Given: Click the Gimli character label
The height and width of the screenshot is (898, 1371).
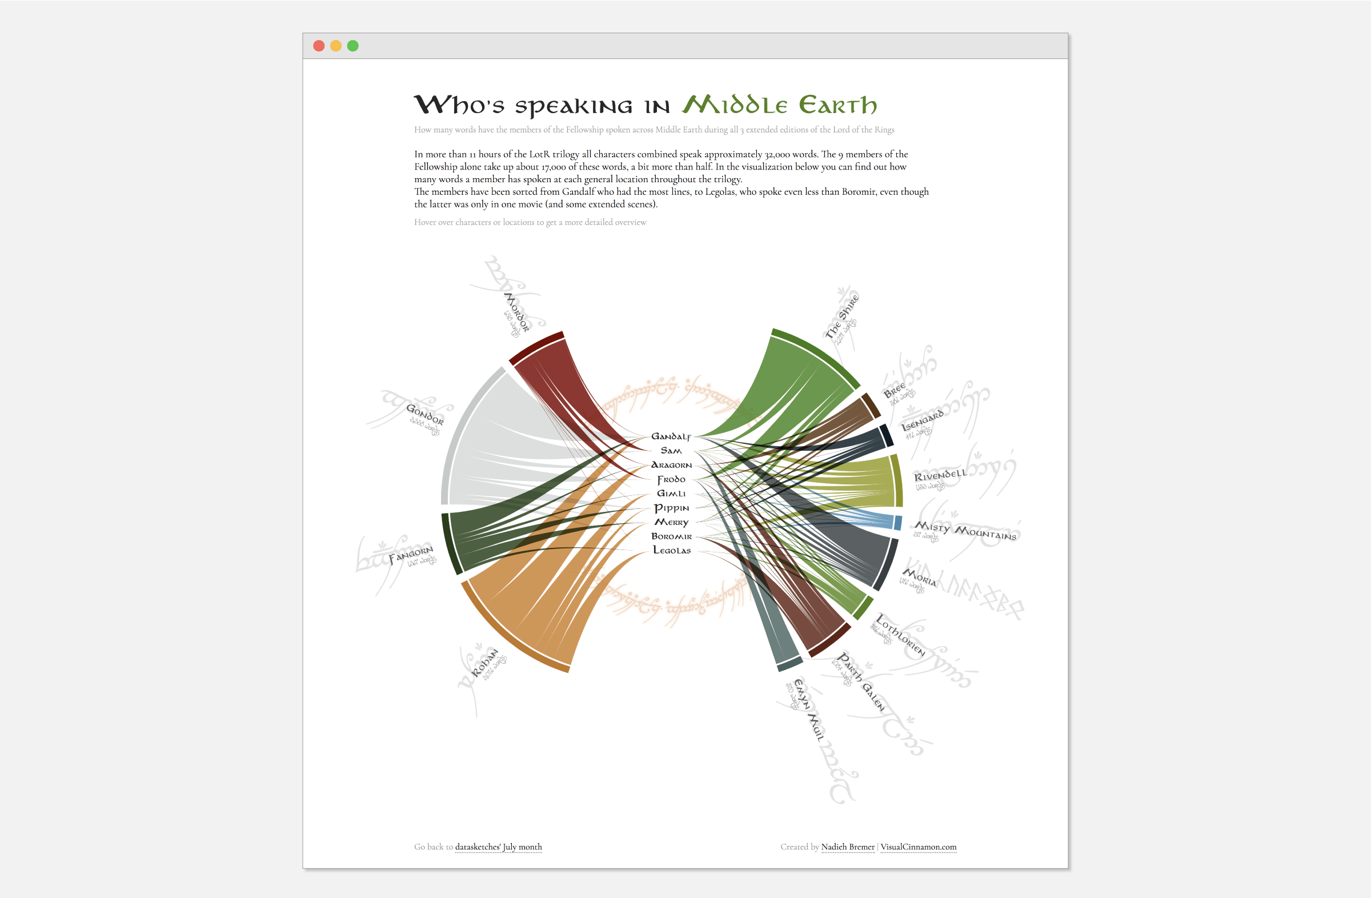Looking at the screenshot, I should click(671, 494).
